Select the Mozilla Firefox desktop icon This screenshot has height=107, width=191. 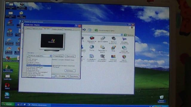point(8,59)
